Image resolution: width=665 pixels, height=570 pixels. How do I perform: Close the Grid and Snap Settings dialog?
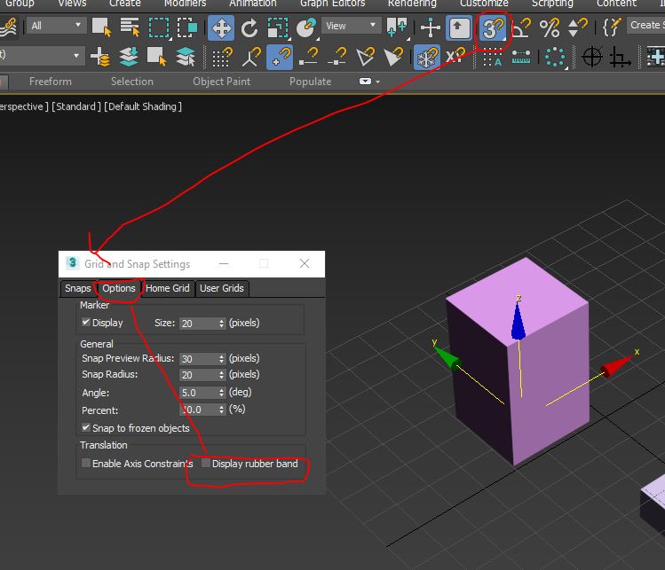tap(304, 263)
